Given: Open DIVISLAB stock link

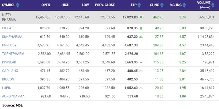Looking at the screenshot, I should tap(9, 62).
